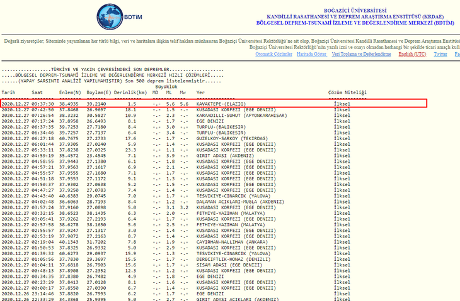Click the DALAMAN ACIKLARI-MUGLA (AKDENIZ) entry
The width and height of the screenshot is (460, 301).
click(234, 201)
